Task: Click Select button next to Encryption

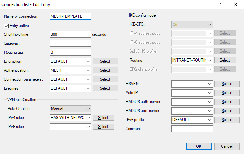Action: point(105,61)
